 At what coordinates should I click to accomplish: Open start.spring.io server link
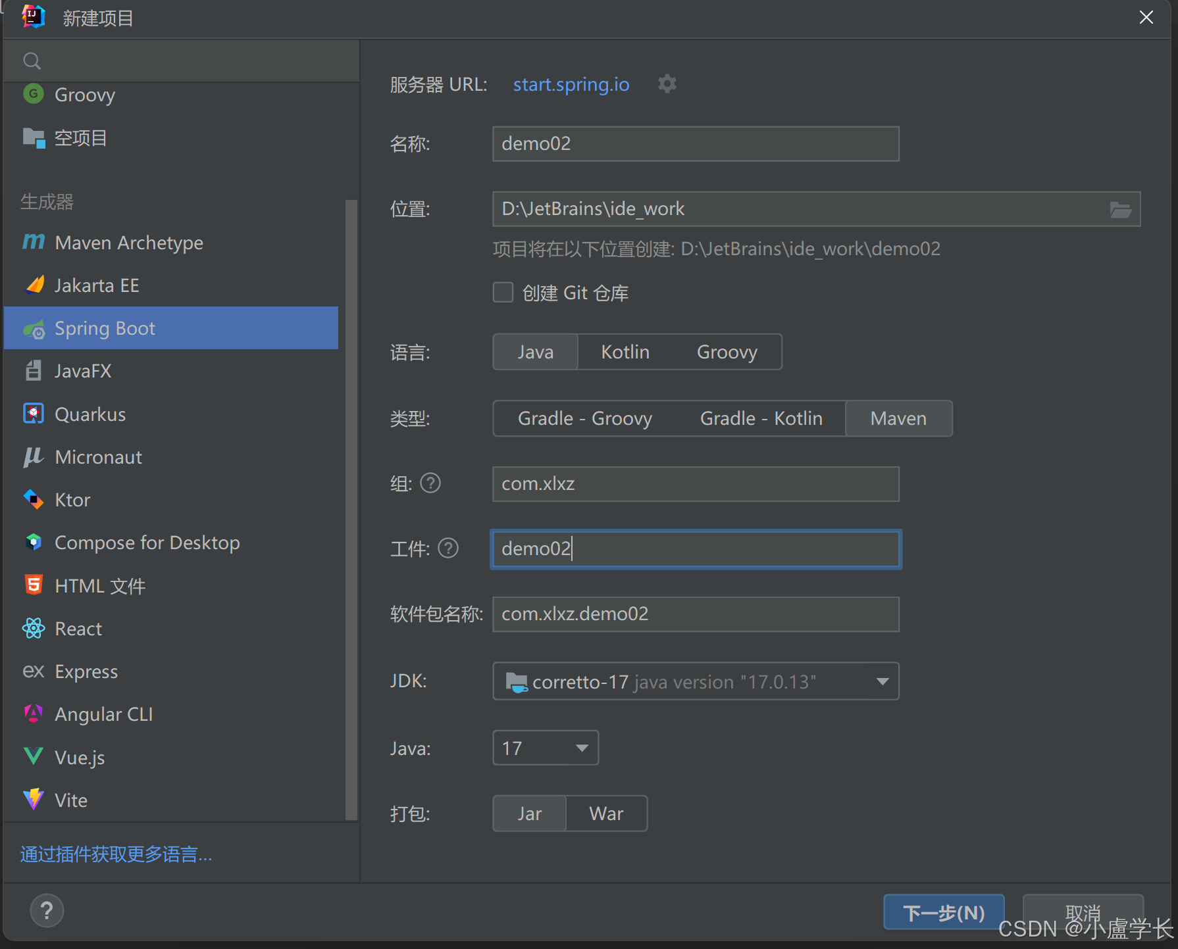(x=571, y=84)
